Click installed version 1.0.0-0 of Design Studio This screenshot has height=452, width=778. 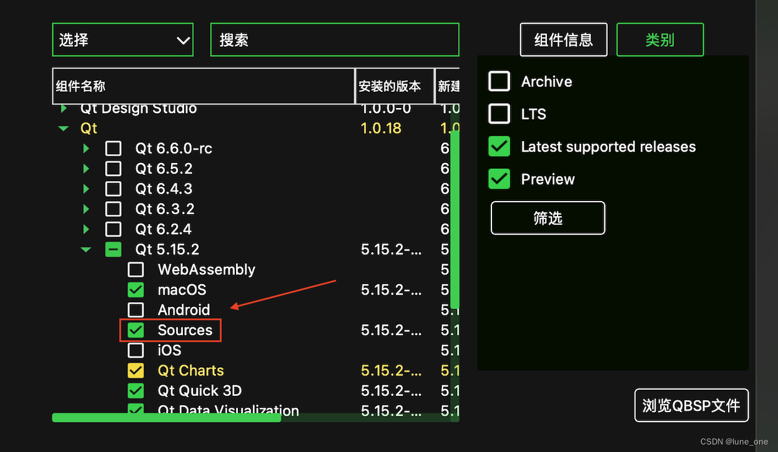click(386, 109)
